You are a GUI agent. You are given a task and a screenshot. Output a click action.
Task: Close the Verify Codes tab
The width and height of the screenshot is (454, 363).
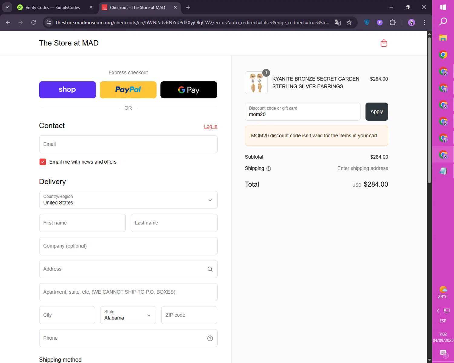[x=91, y=7]
